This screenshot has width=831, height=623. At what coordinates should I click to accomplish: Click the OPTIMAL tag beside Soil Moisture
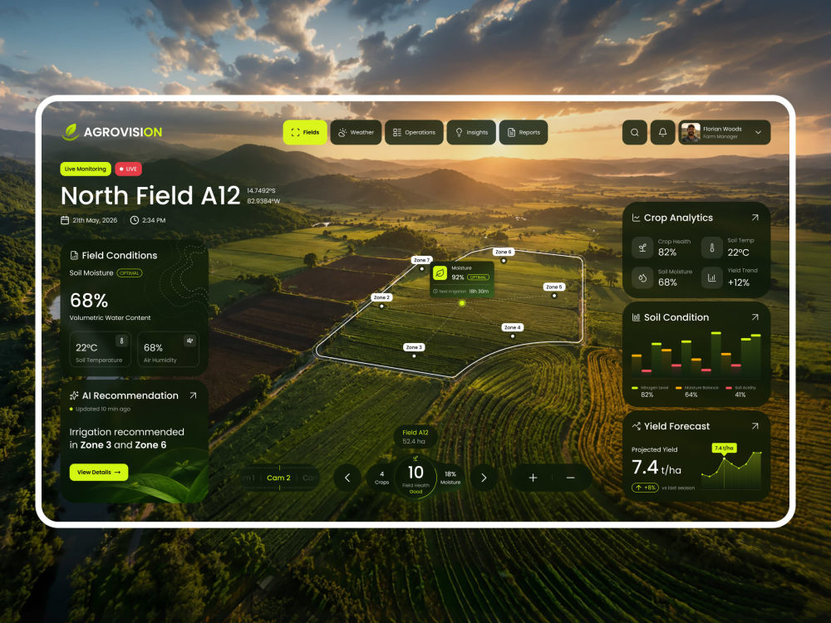tap(130, 273)
